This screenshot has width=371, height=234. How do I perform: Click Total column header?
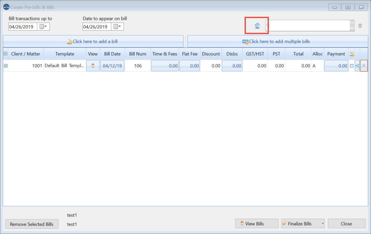point(299,54)
